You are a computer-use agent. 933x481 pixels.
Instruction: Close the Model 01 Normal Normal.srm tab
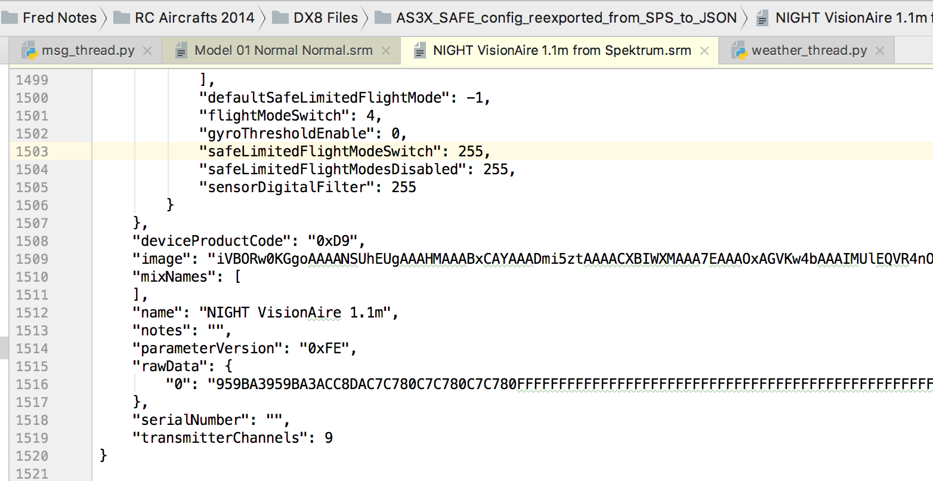click(386, 51)
